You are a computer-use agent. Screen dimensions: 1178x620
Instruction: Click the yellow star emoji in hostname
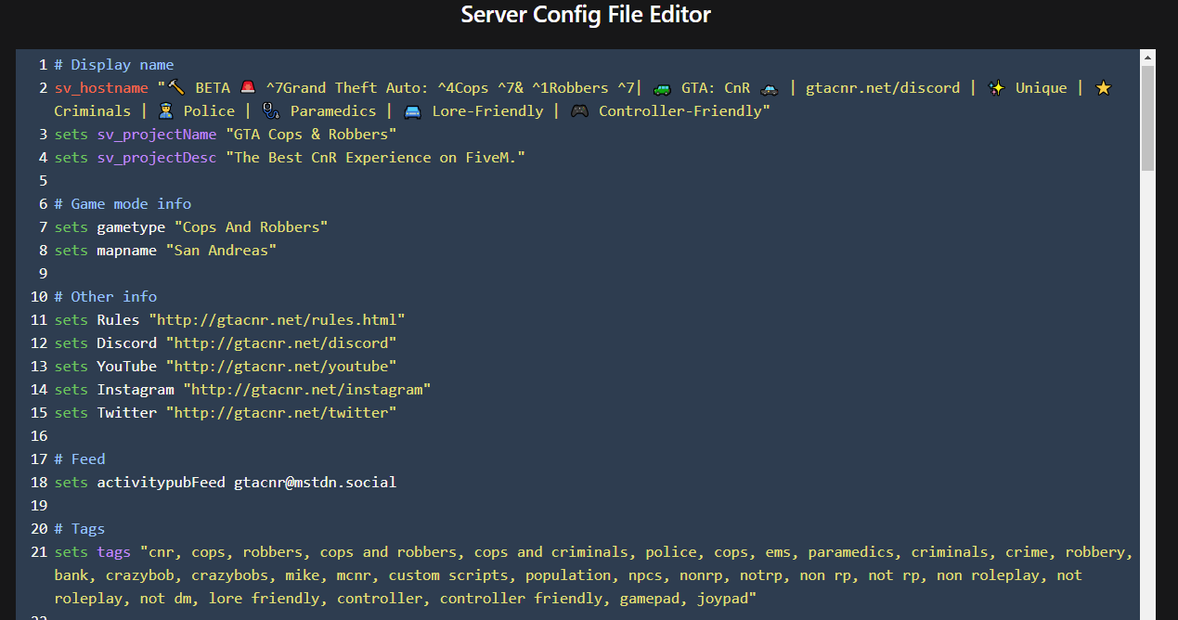pyautogui.click(x=1103, y=88)
